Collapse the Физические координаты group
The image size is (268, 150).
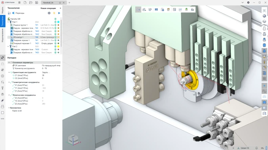pyautogui.click(x=9, y=95)
